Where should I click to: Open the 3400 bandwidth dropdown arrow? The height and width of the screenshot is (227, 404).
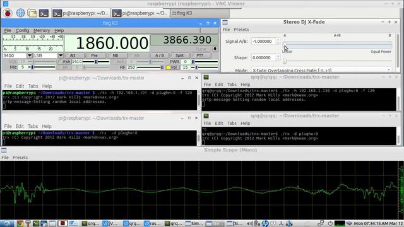[x=30, y=55]
